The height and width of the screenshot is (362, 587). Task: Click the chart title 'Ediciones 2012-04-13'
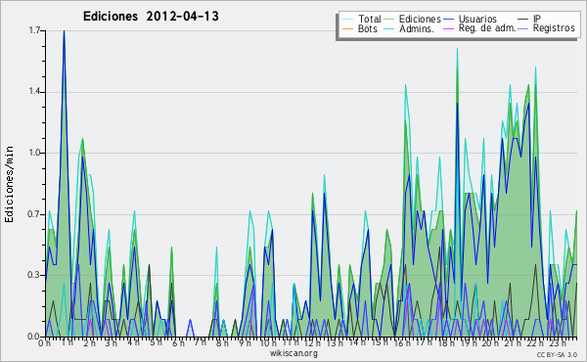[x=151, y=17]
